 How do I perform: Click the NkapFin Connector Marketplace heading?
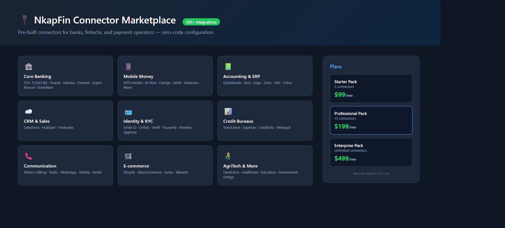(x=105, y=20)
